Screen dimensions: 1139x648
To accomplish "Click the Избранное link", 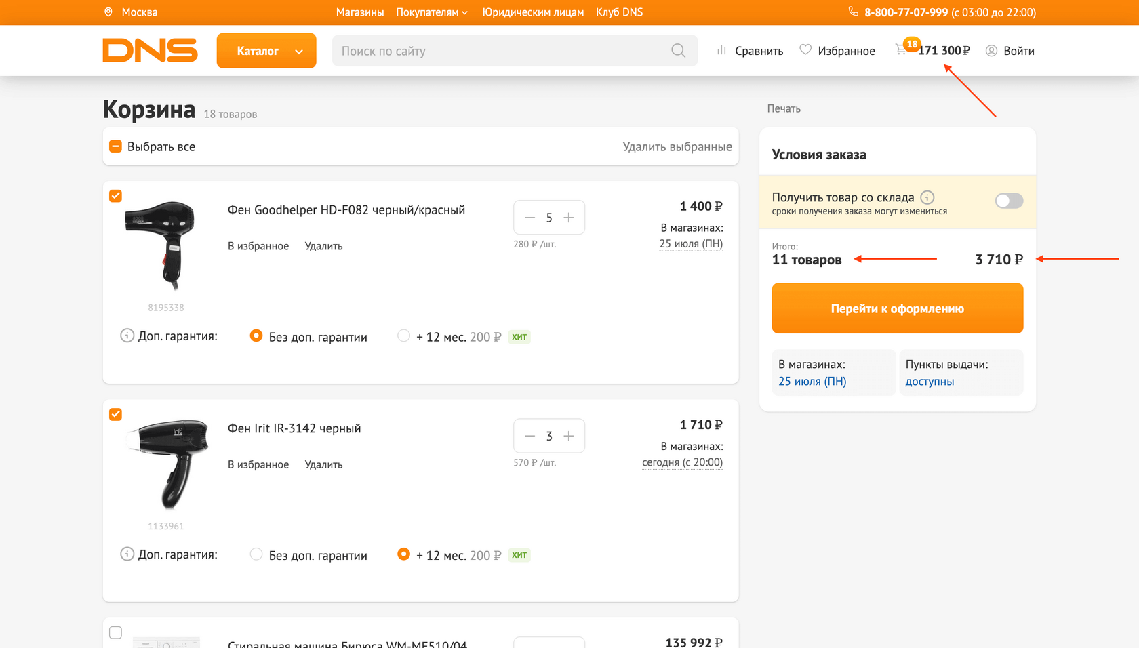I will click(x=846, y=51).
